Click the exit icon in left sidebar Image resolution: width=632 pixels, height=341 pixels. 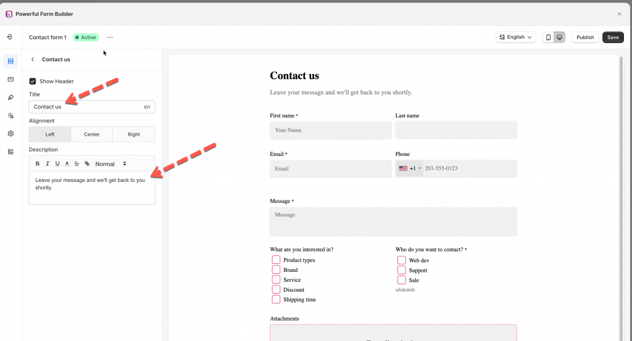pos(10,37)
